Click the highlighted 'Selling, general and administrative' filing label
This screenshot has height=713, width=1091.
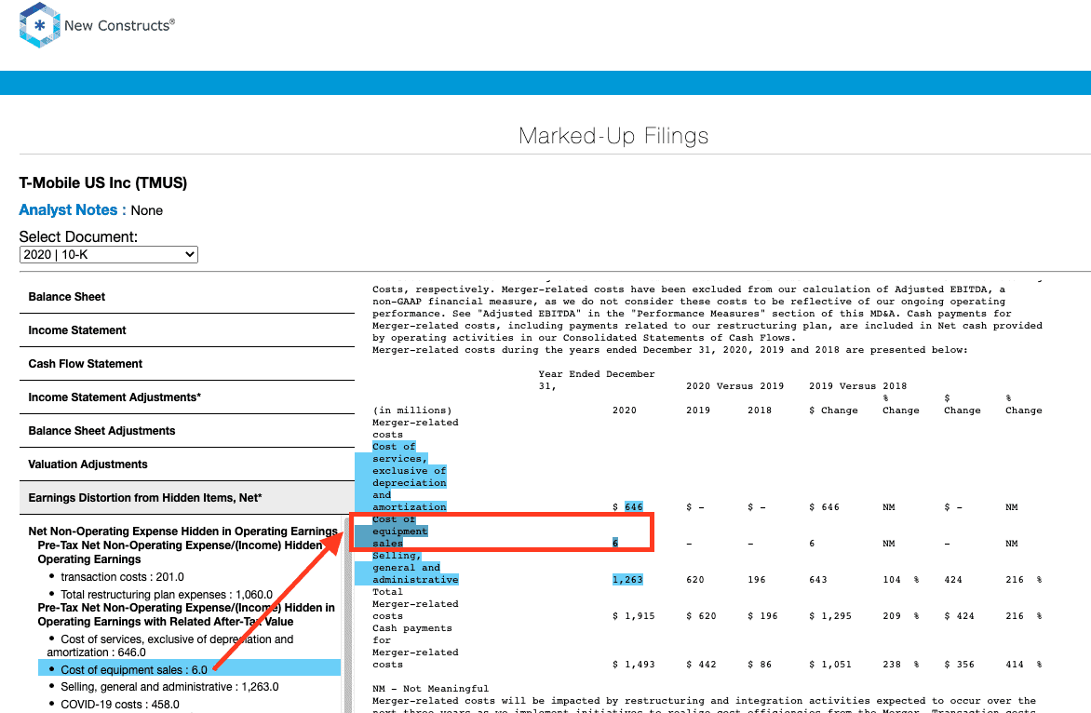(x=414, y=568)
